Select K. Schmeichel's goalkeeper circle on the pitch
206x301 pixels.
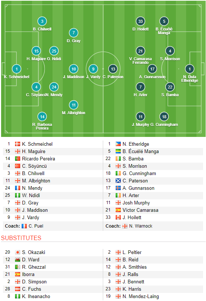tap(17, 69)
